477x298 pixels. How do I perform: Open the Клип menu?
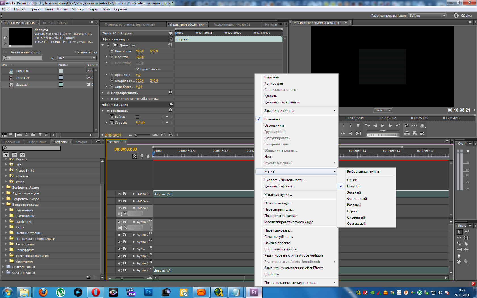(49, 9)
